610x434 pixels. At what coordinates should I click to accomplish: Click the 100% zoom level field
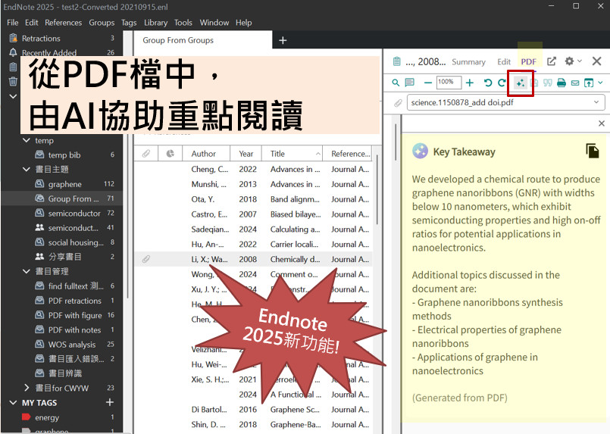[449, 82]
